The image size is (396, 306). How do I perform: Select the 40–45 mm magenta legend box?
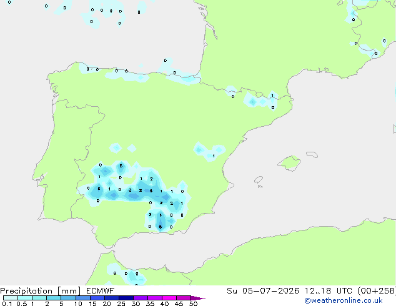(169, 298)
